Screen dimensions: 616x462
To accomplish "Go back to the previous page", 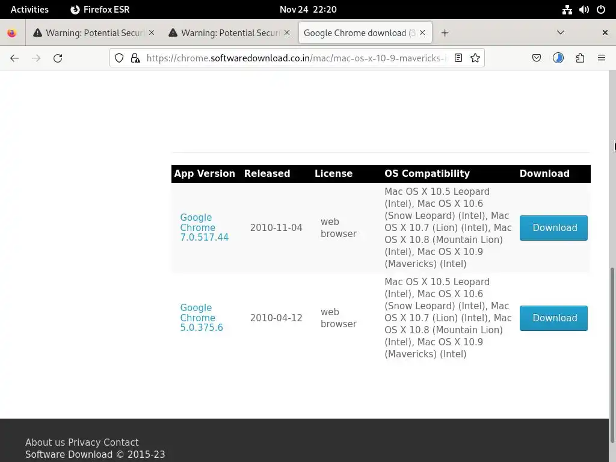I will click(14, 58).
